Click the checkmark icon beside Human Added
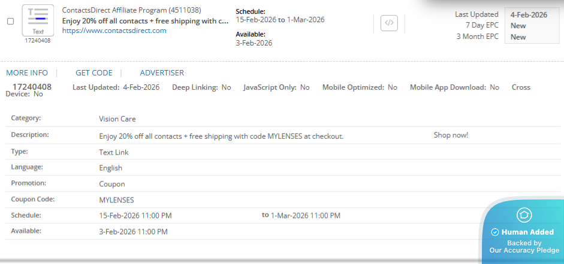The image size is (564, 264). tap(495, 232)
